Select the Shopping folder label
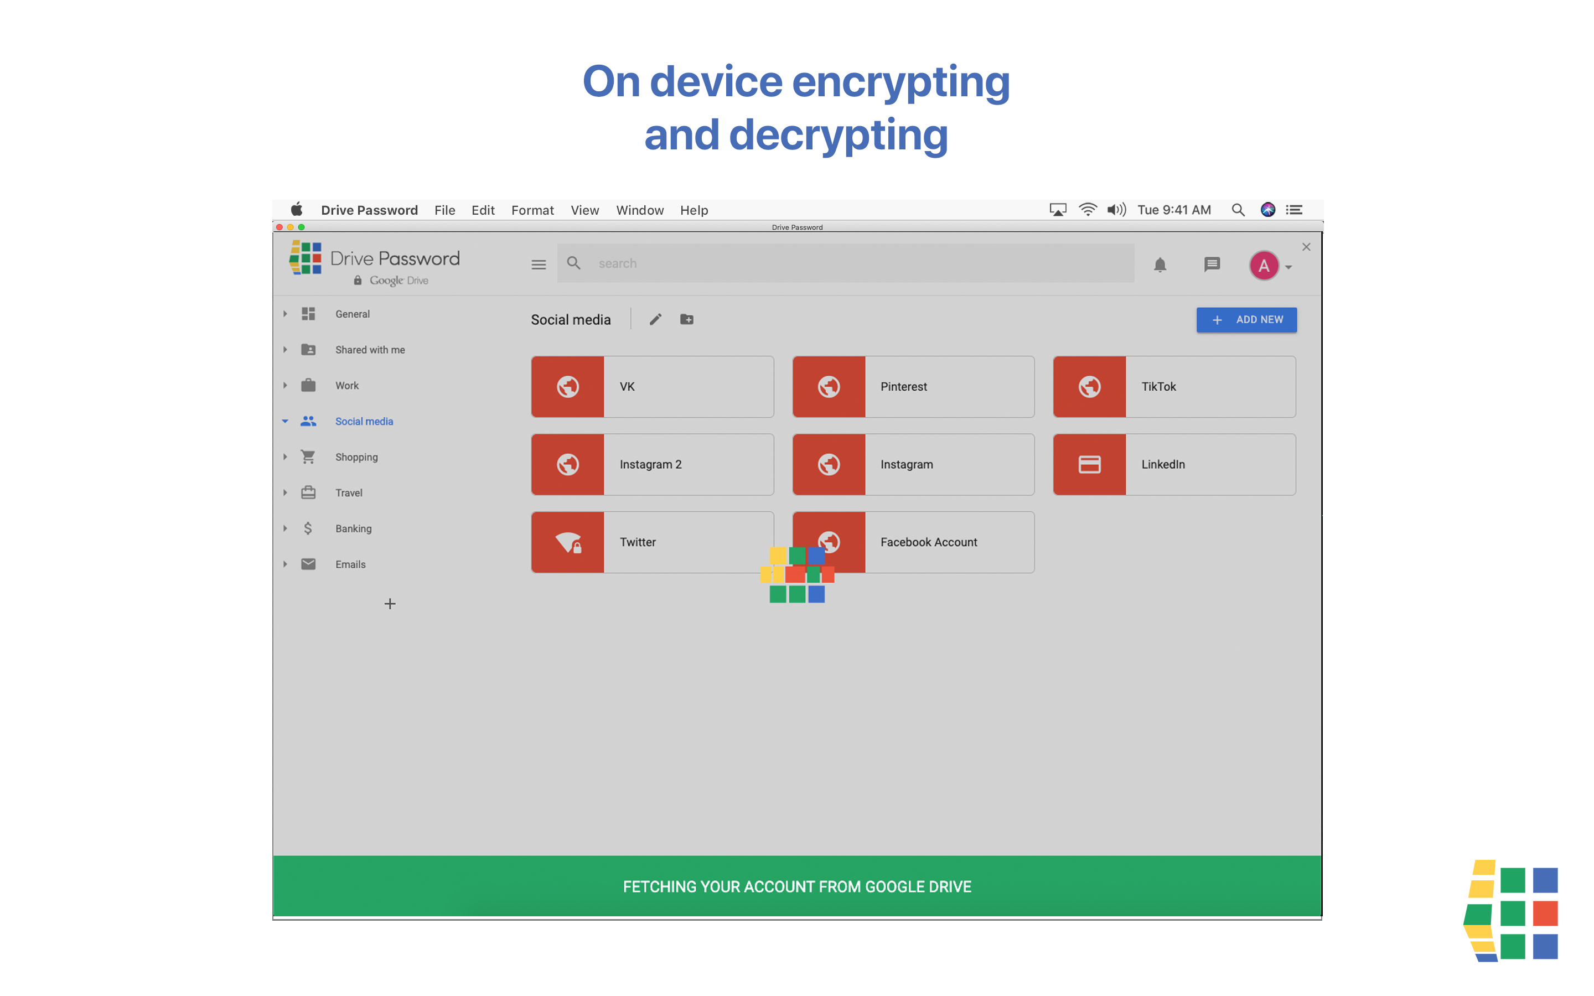Screen dimensions: 1594x996 tap(356, 457)
